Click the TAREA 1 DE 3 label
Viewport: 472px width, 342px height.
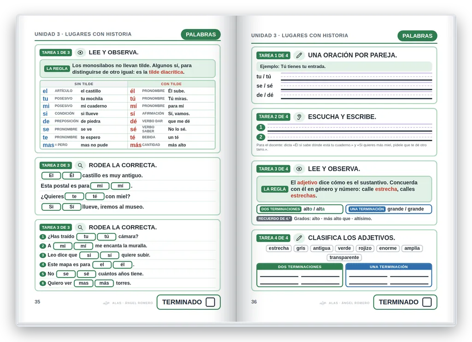point(56,52)
